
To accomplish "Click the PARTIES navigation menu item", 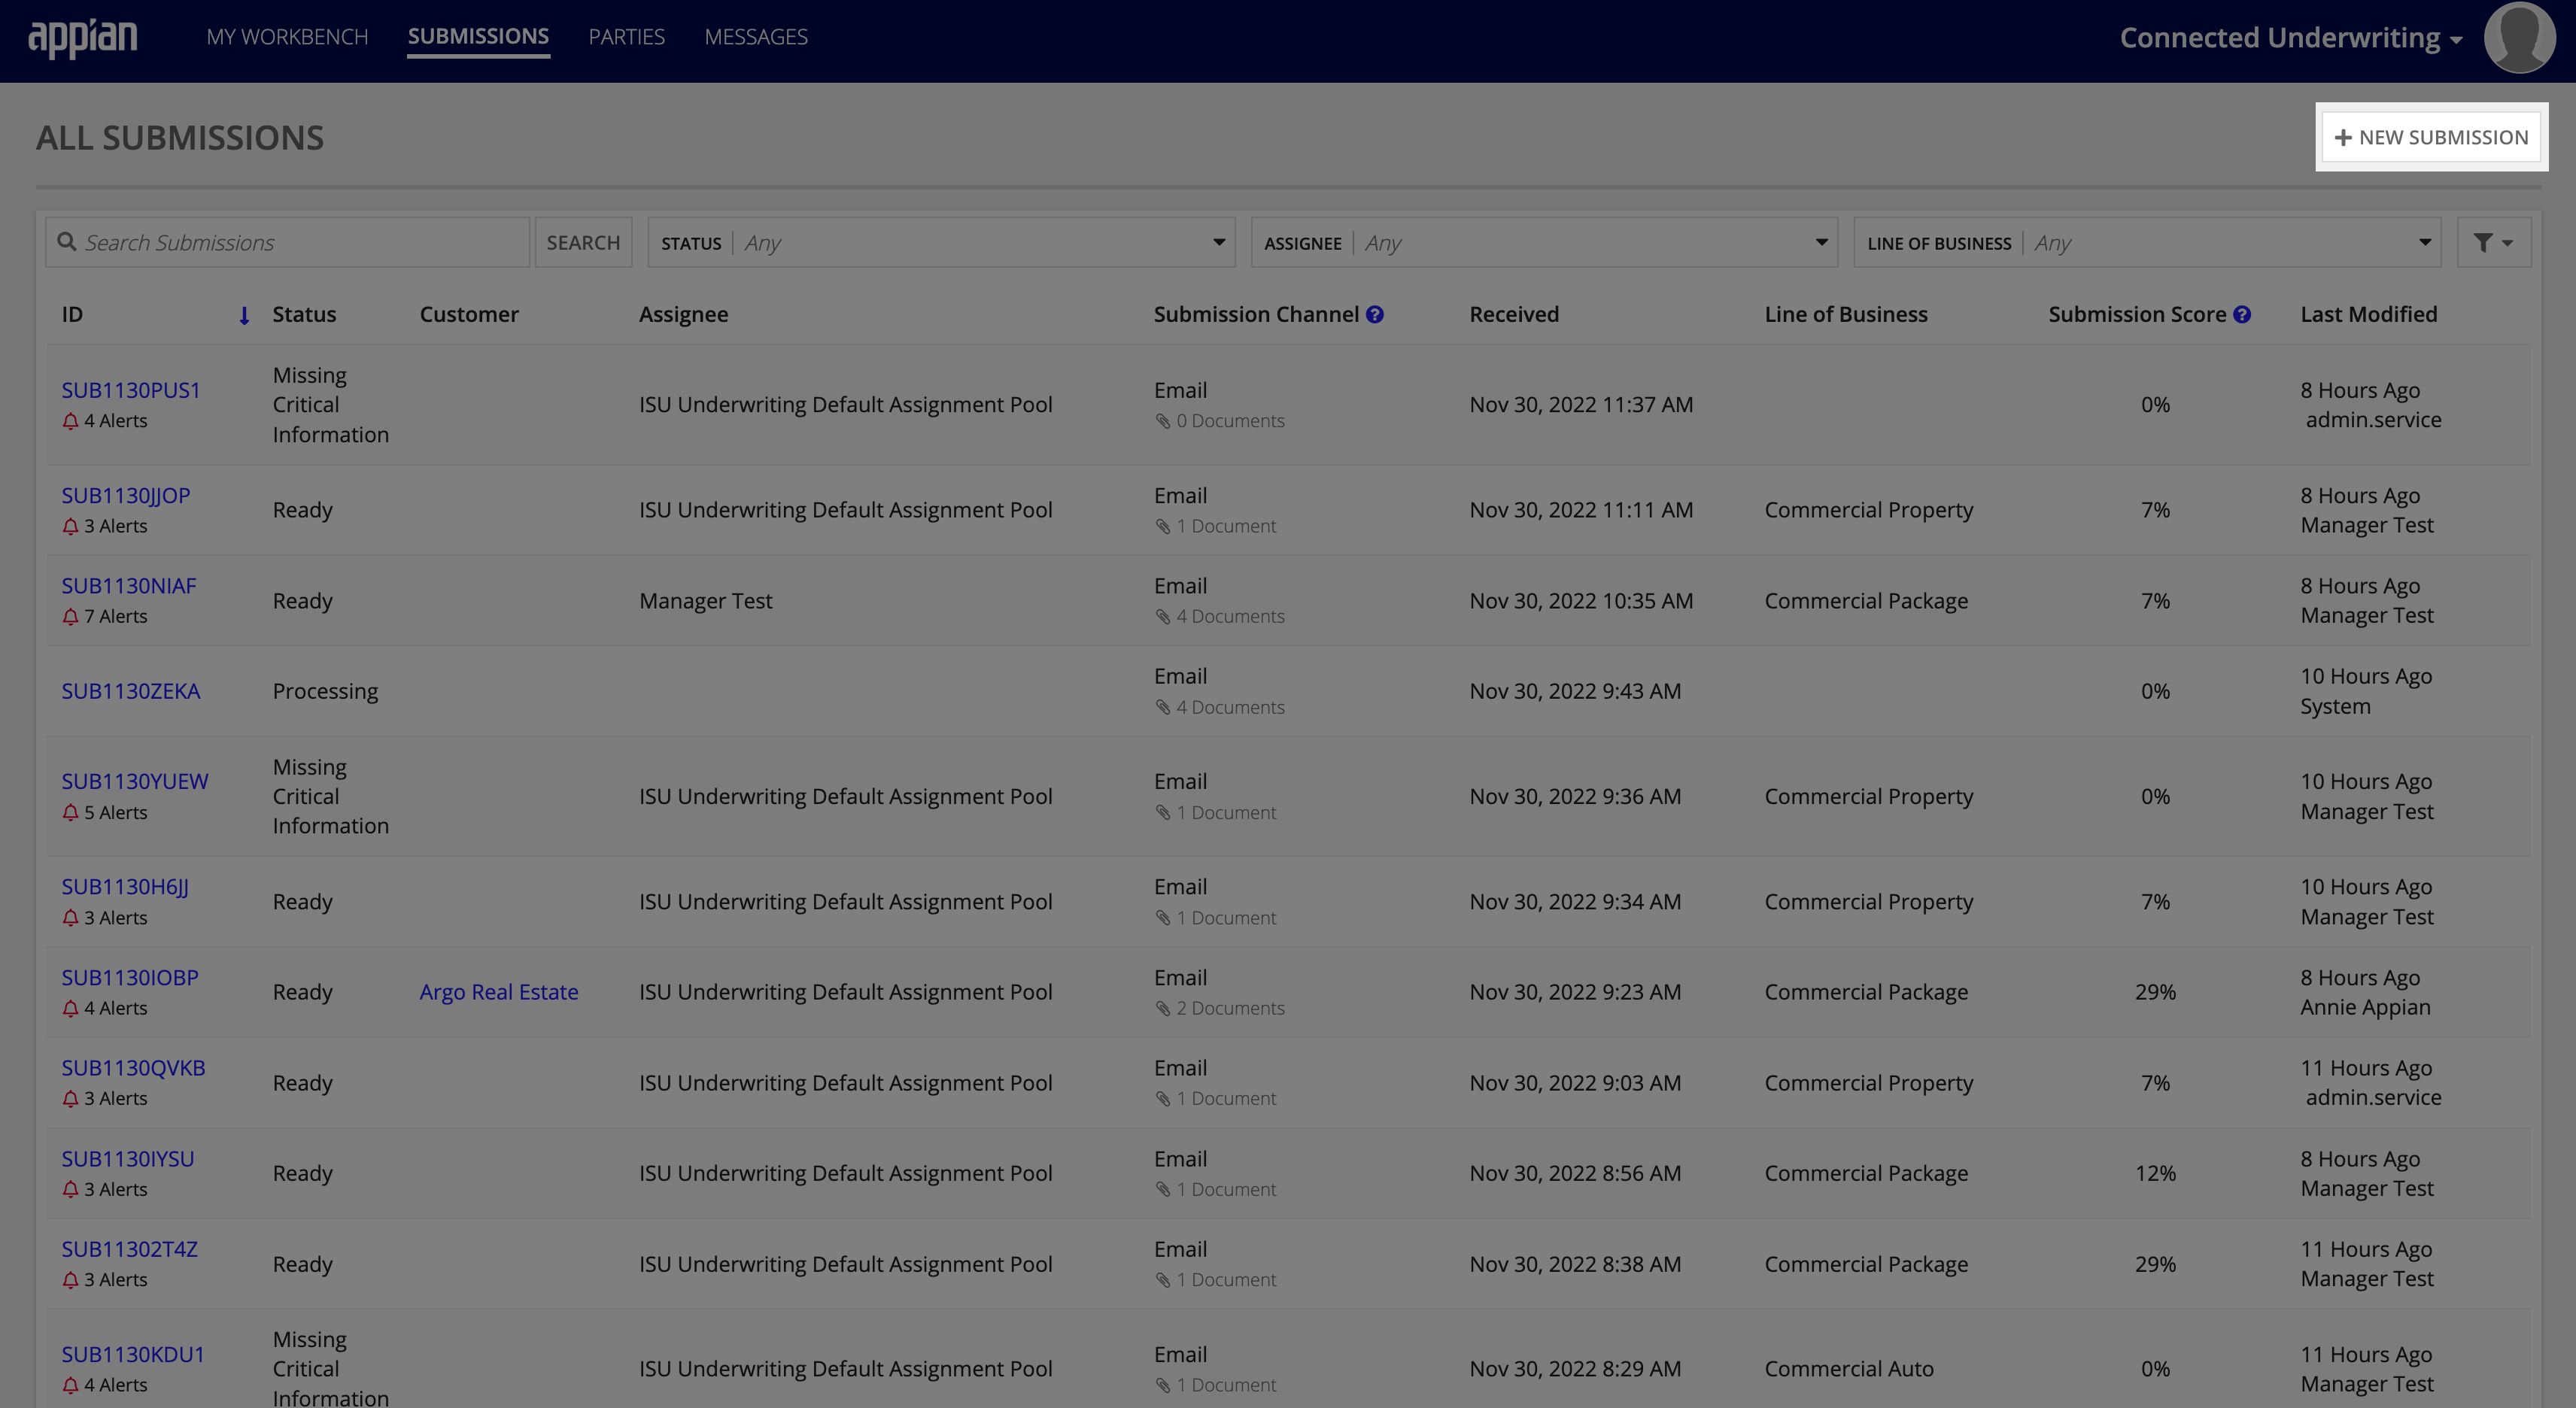I will click(626, 35).
